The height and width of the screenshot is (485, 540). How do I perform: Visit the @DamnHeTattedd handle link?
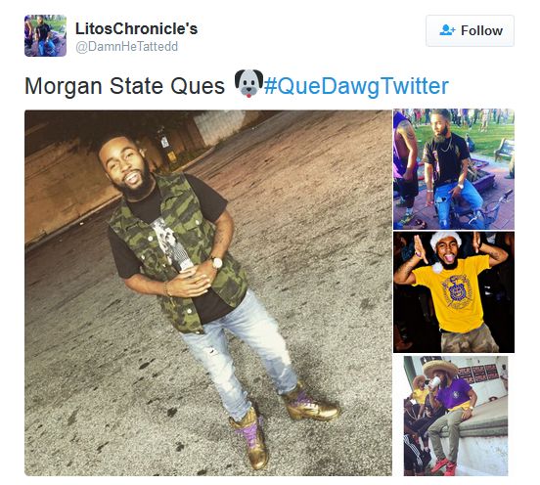coord(126,47)
